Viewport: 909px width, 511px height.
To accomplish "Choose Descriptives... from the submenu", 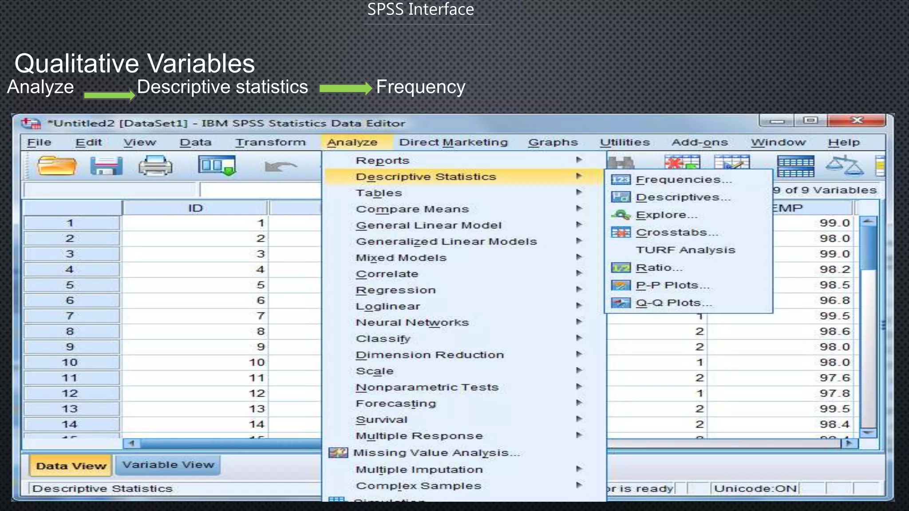I will coord(683,197).
